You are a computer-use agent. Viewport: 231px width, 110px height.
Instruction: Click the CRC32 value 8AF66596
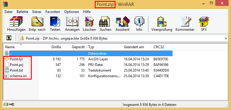(161, 65)
